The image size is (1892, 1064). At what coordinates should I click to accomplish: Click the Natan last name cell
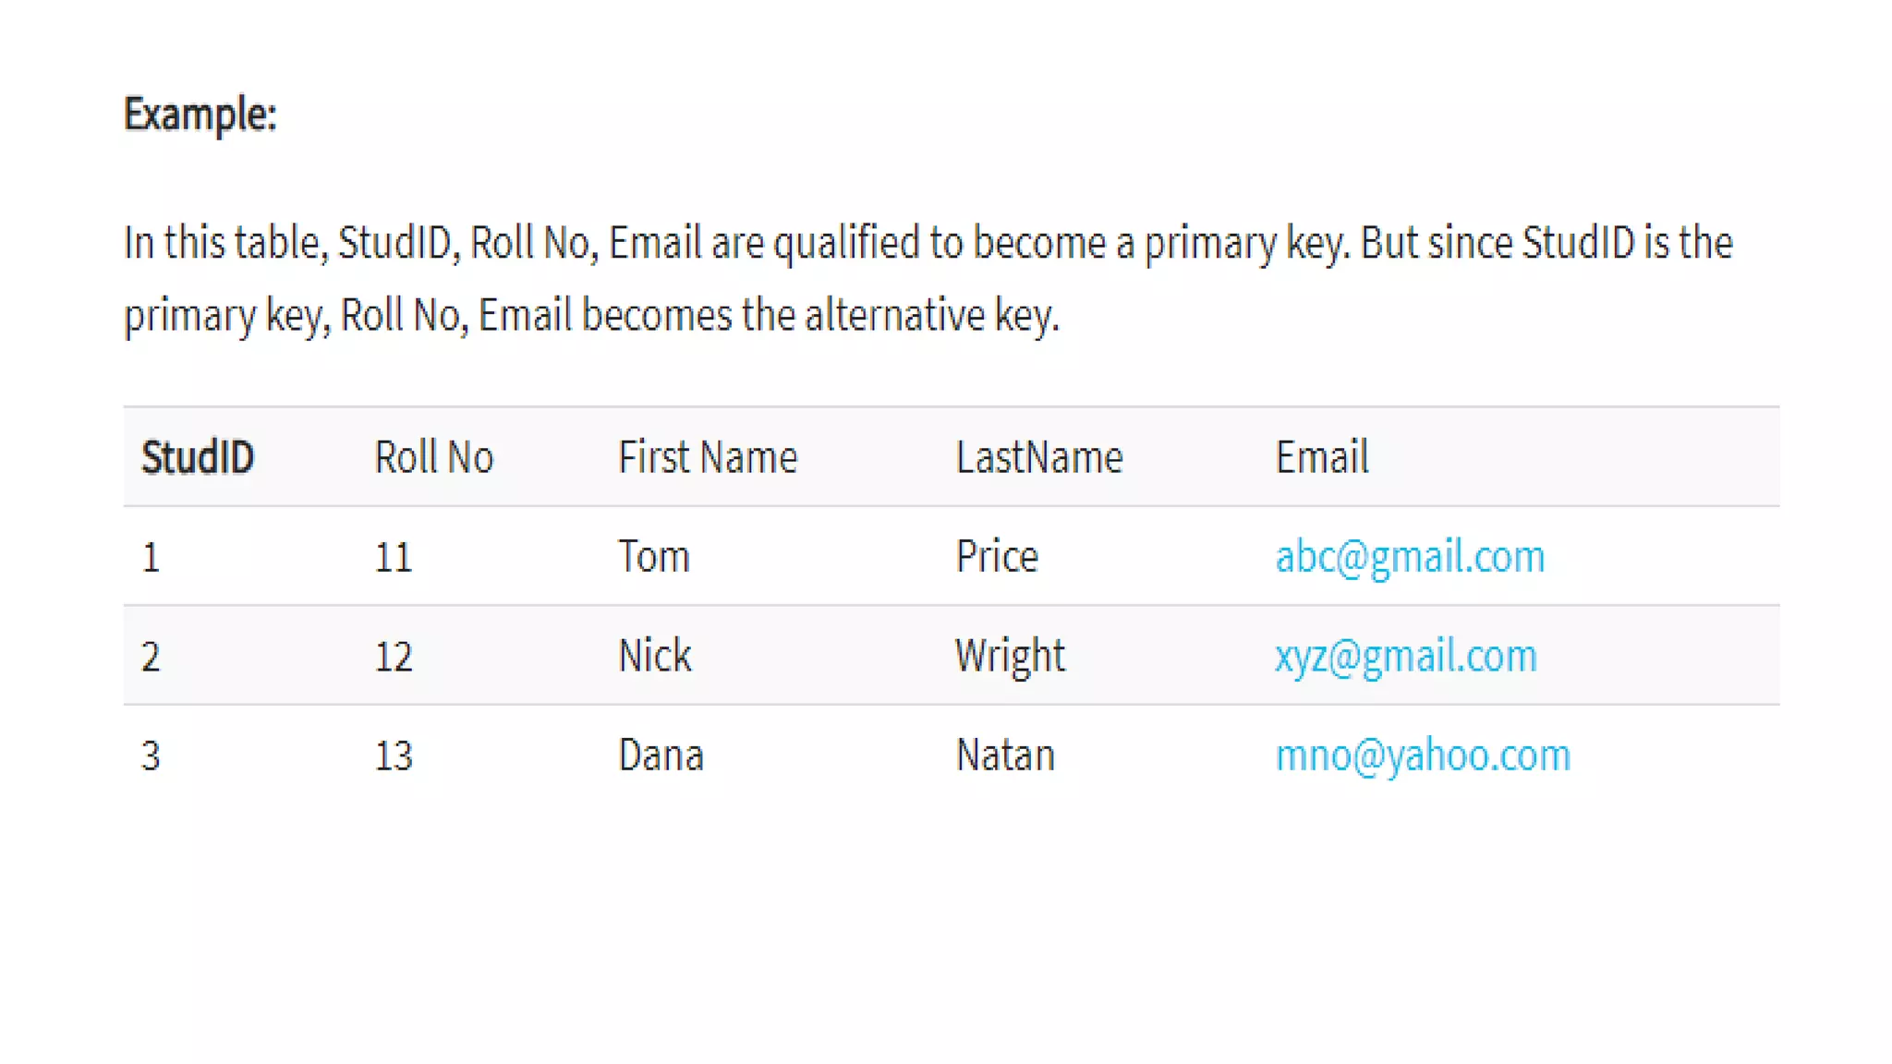[1005, 756]
